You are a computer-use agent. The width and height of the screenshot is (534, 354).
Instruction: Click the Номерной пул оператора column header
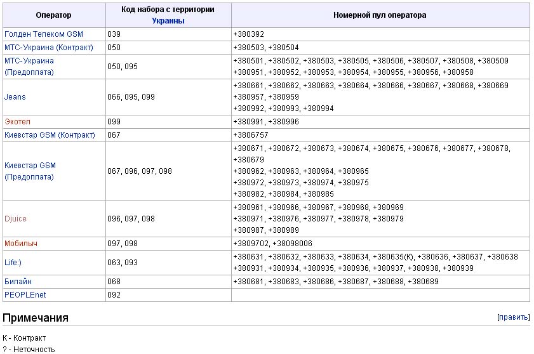pyautogui.click(x=380, y=15)
